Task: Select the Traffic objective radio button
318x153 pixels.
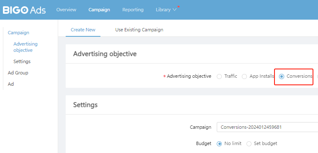Action: (219, 76)
